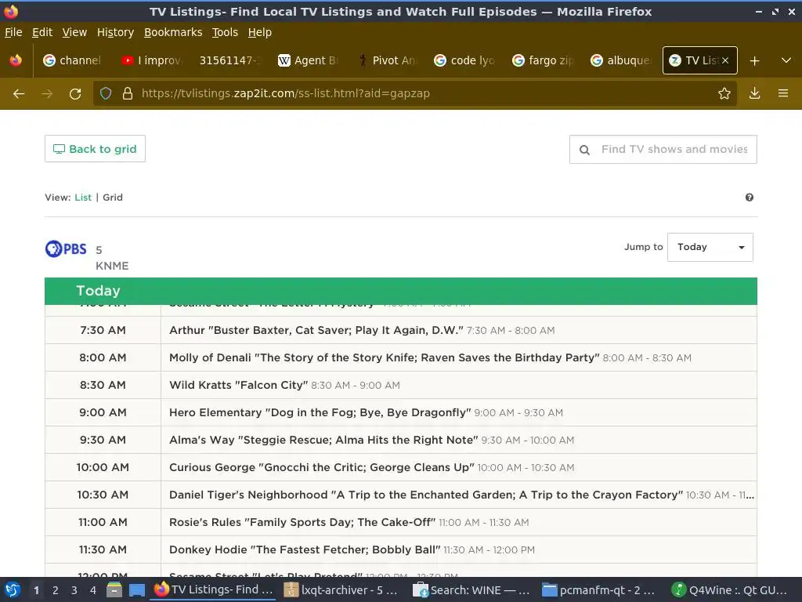
Task: Switch to virtual desktop 4
Action: point(93,590)
